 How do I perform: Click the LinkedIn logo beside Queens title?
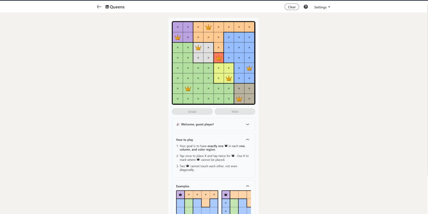pos(107,7)
